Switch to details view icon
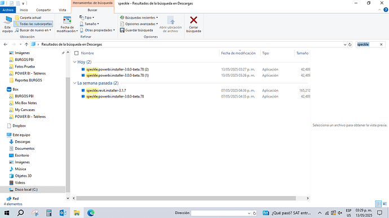The image size is (389, 218). click(378, 204)
